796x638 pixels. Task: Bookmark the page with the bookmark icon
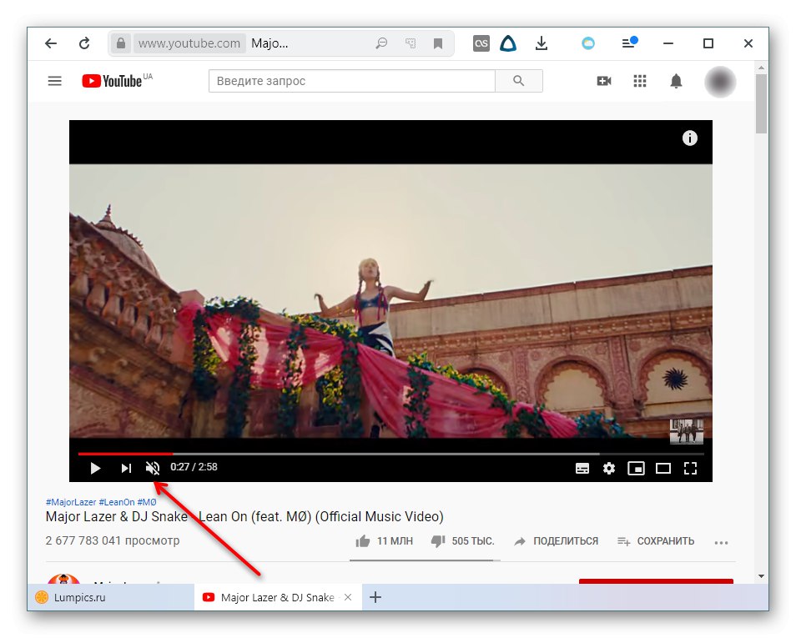pyautogui.click(x=438, y=43)
